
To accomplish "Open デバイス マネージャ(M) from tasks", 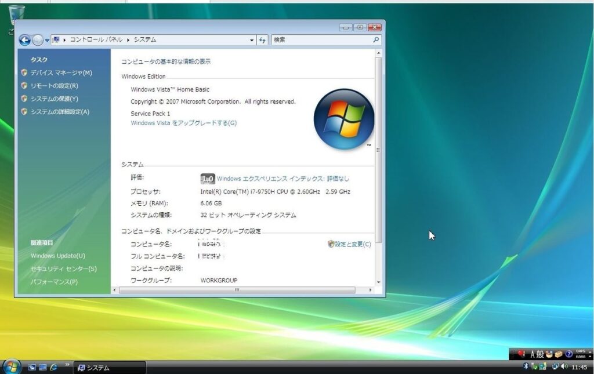I will click(61, 72).
